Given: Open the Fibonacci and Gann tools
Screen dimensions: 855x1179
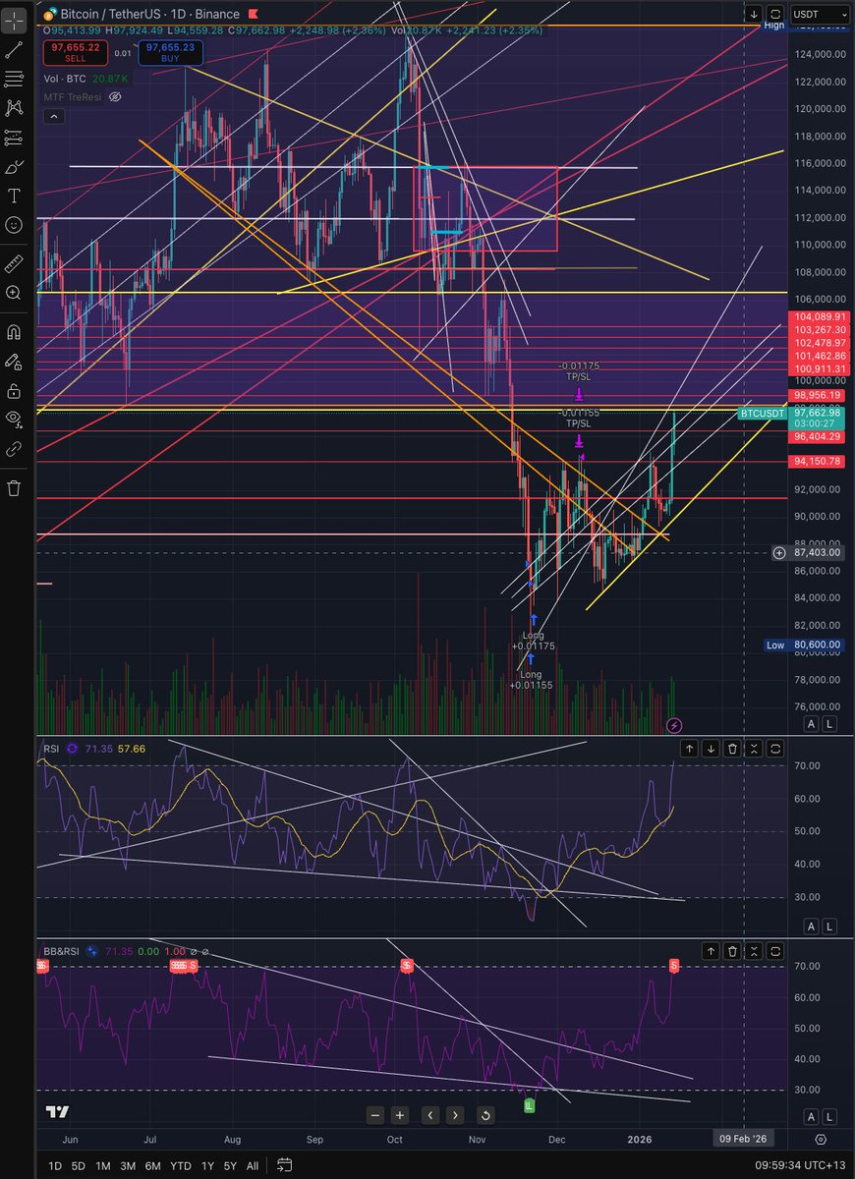Looking at the screenshot, I should point(14,78).
